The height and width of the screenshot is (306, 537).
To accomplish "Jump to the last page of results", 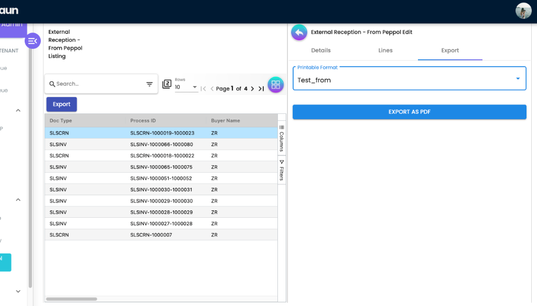I will (x=261, y=89).
